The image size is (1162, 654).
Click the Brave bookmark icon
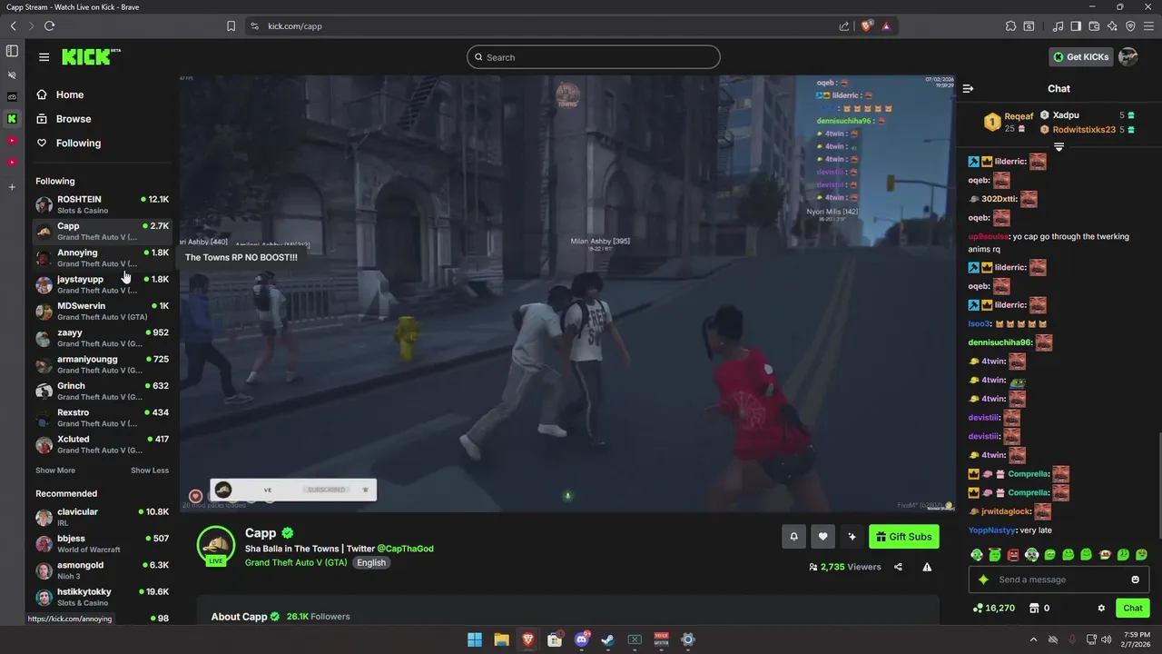[231, 25]
